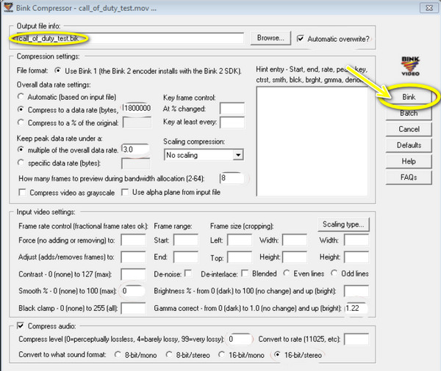Click the Key at least every field
Image resolution: width=441 pixels, height=371 pixels.
click(x=232, y=122)
